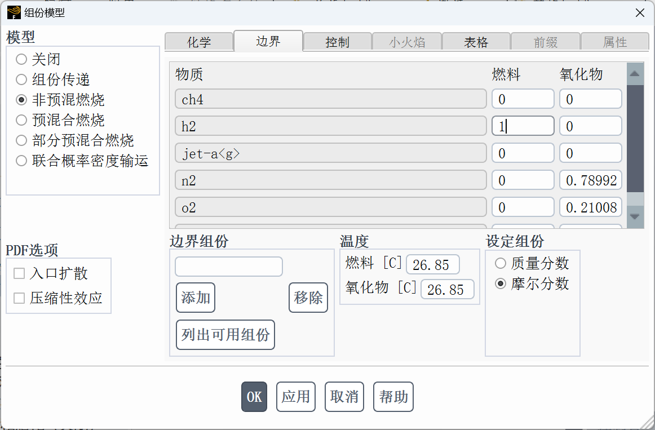
Task: Select the 关闭 model option
Action: coord(21,59)
